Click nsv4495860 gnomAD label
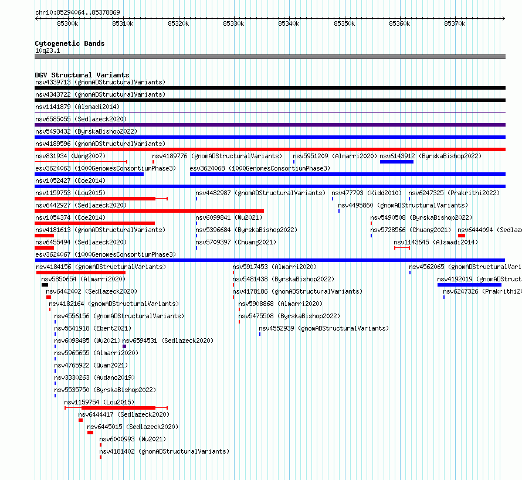Viewport: 522px width, 480px height. point(403,205)
